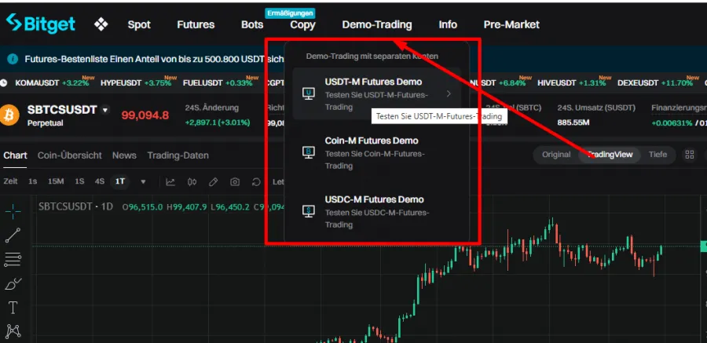This screenshot has height=343, width=707.
Task: Switch chart view to Tiefe
Action: click(658, 155)
